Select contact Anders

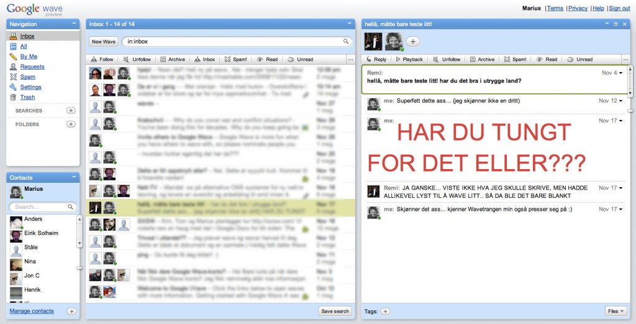coord(34,219)
